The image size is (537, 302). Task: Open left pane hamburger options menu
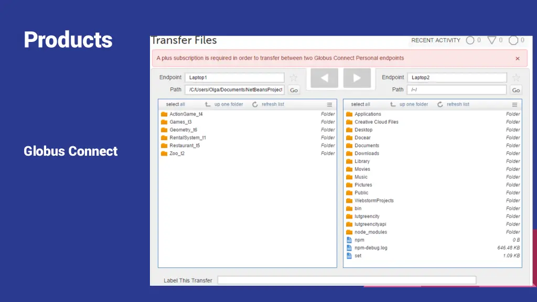329,105
